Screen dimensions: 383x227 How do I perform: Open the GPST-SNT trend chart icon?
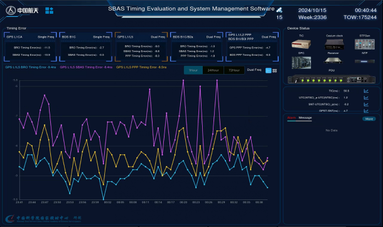point(366,111)
